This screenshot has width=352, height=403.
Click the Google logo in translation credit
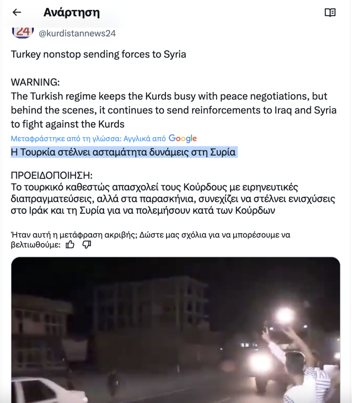[x=183, y=139]
